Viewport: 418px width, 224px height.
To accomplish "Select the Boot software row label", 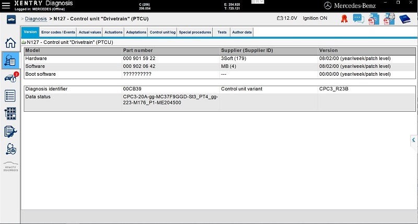I will [41, 74].
